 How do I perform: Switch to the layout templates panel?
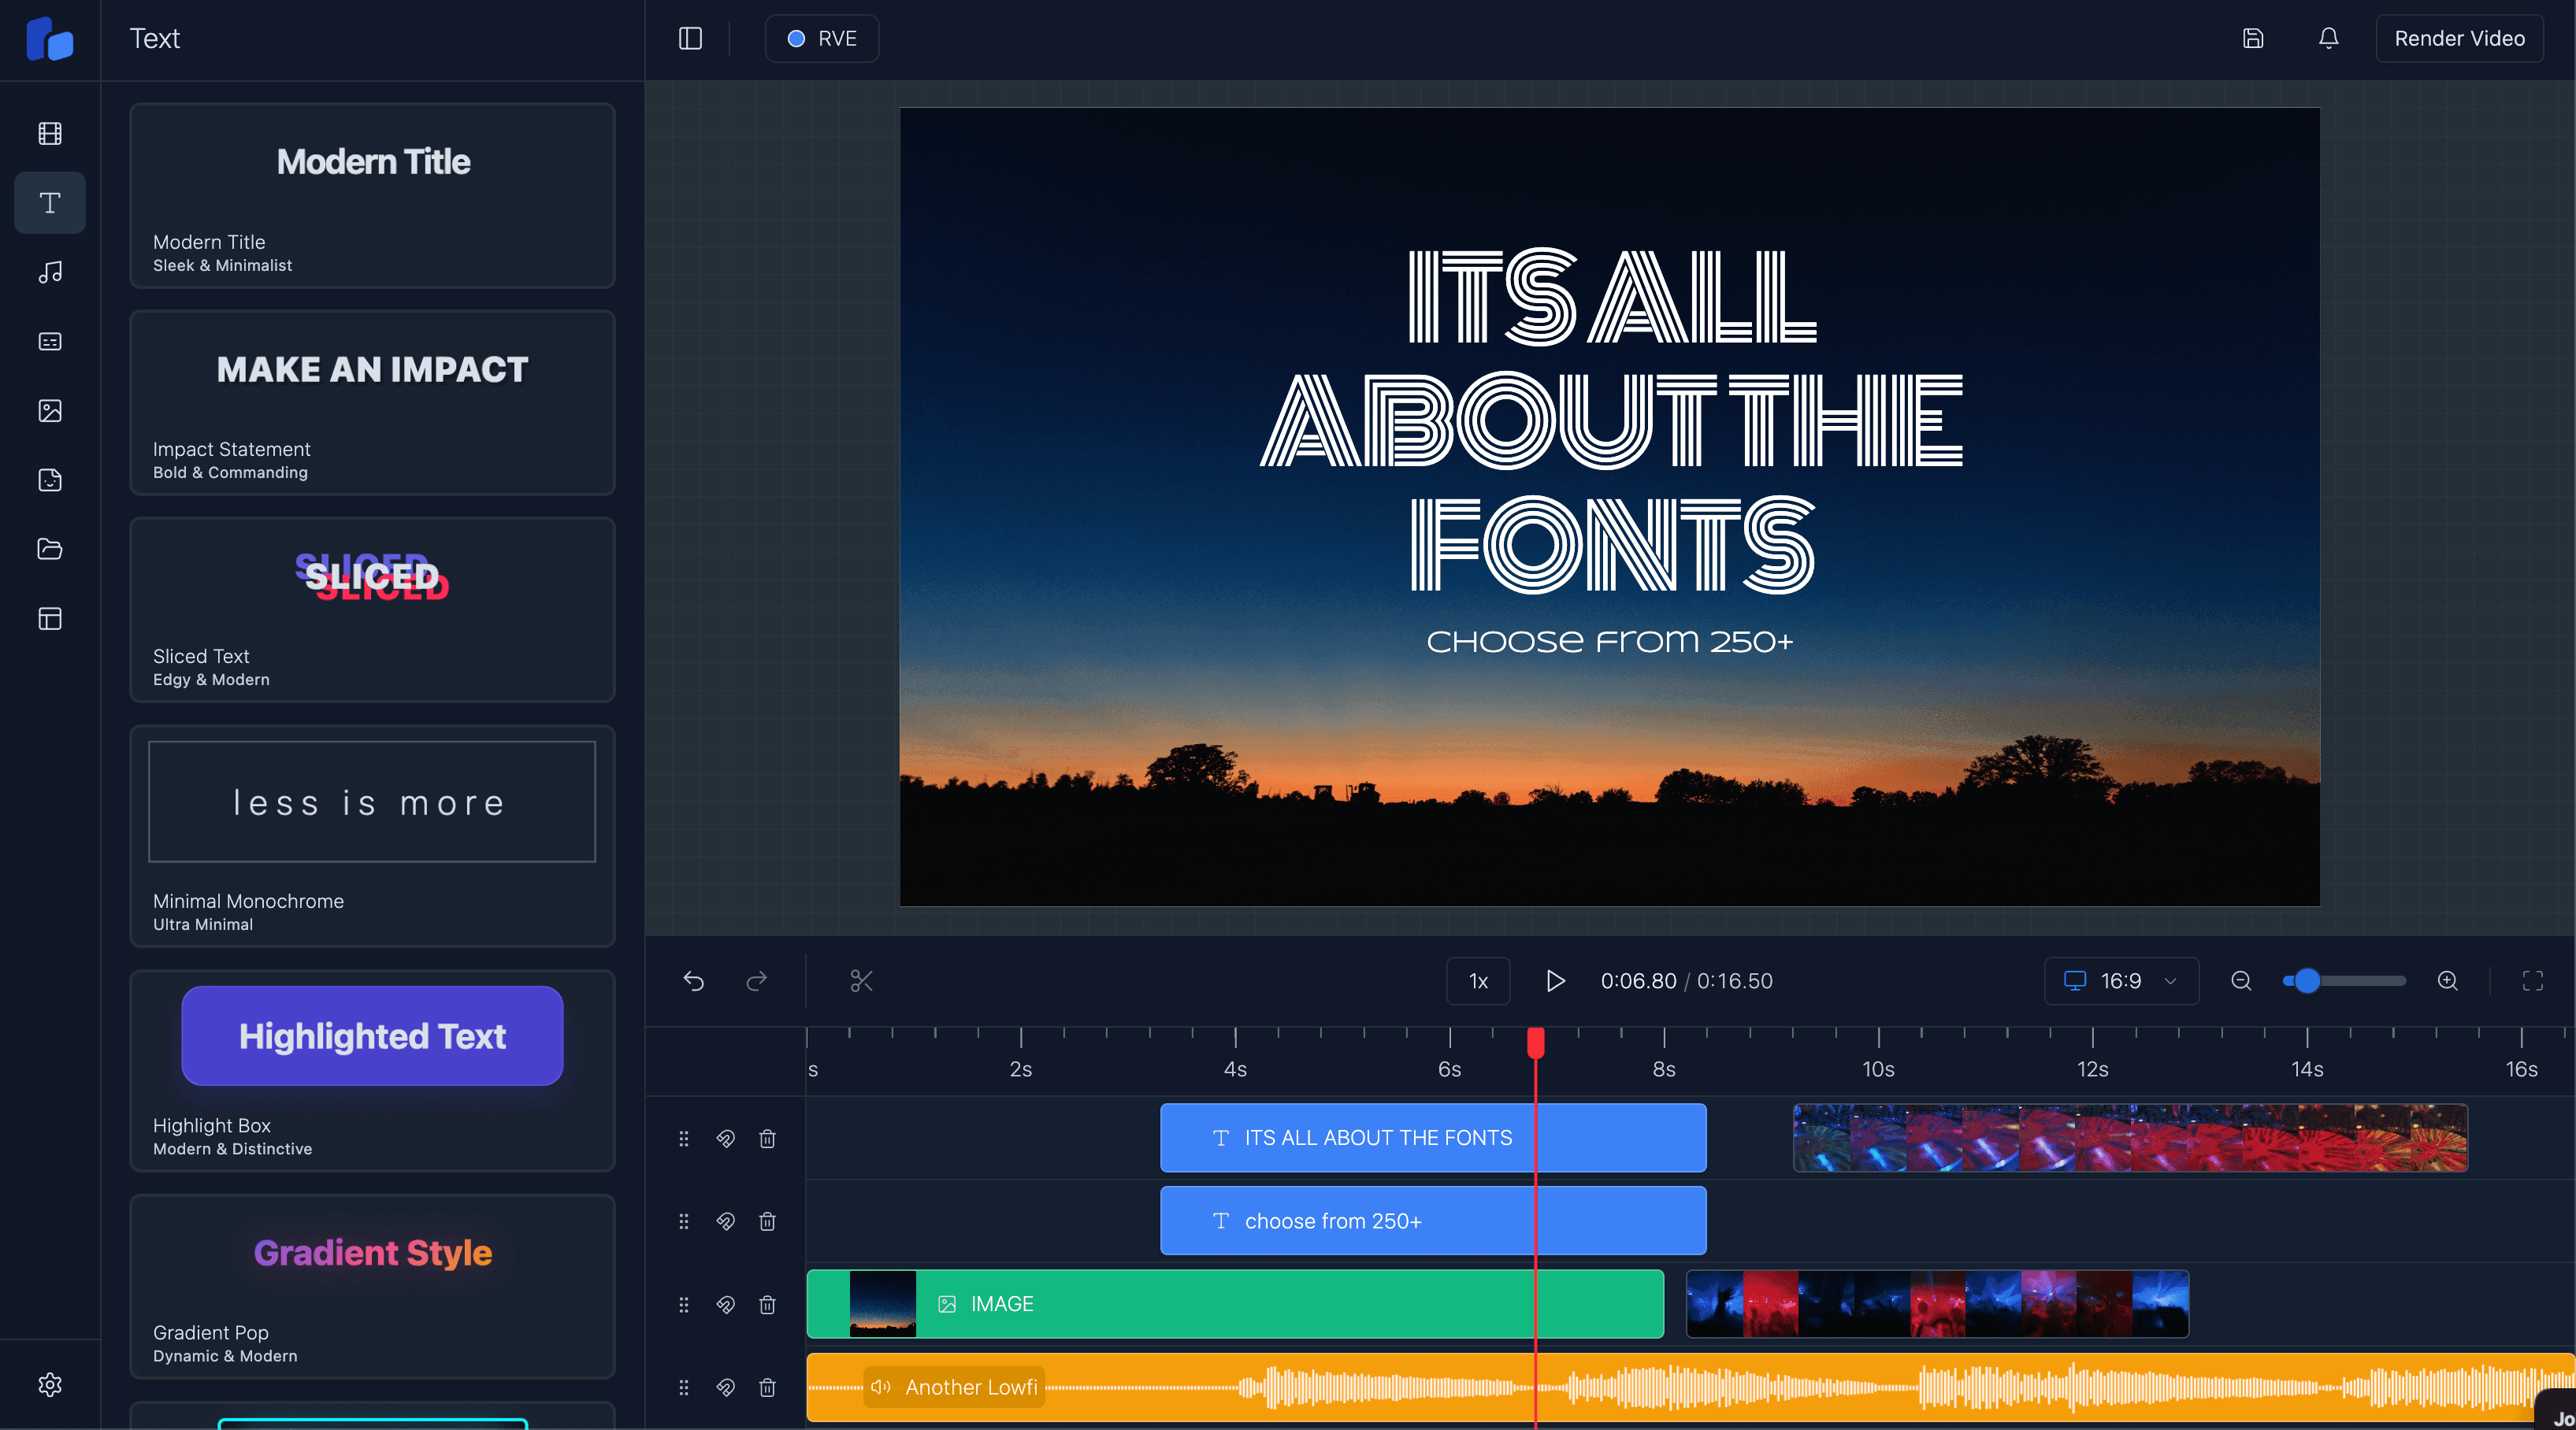tap(49, 619)
